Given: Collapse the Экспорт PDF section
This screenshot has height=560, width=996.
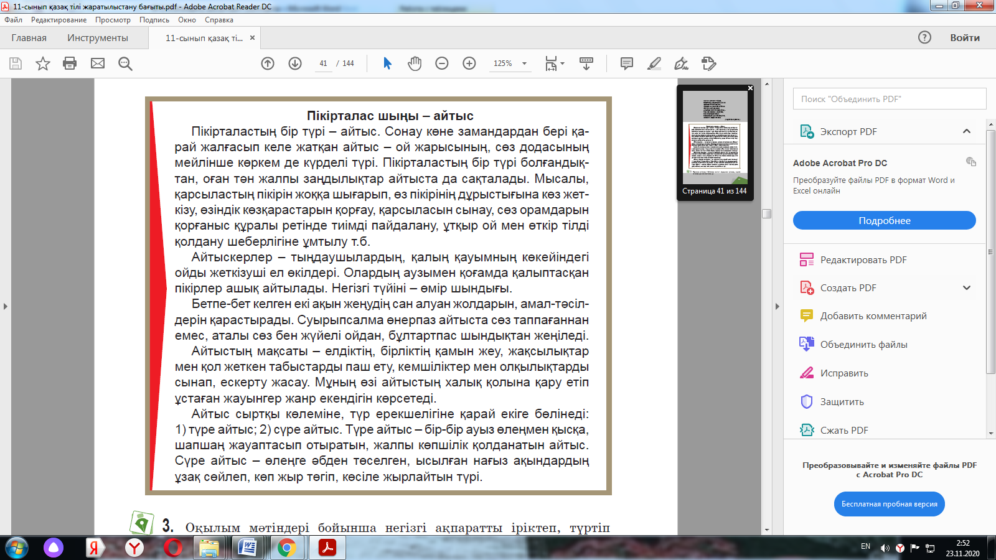Looking at the screenshot, I should coord(966,131).
